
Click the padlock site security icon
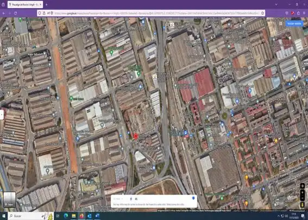44,13
